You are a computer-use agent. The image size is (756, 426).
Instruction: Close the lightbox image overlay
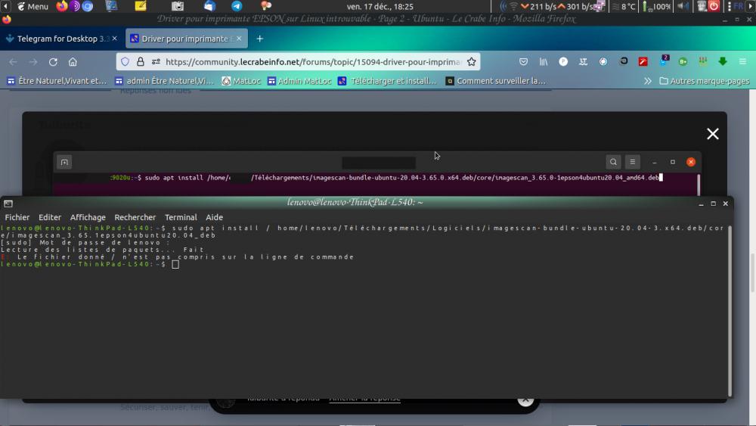(x=712, y=134)
